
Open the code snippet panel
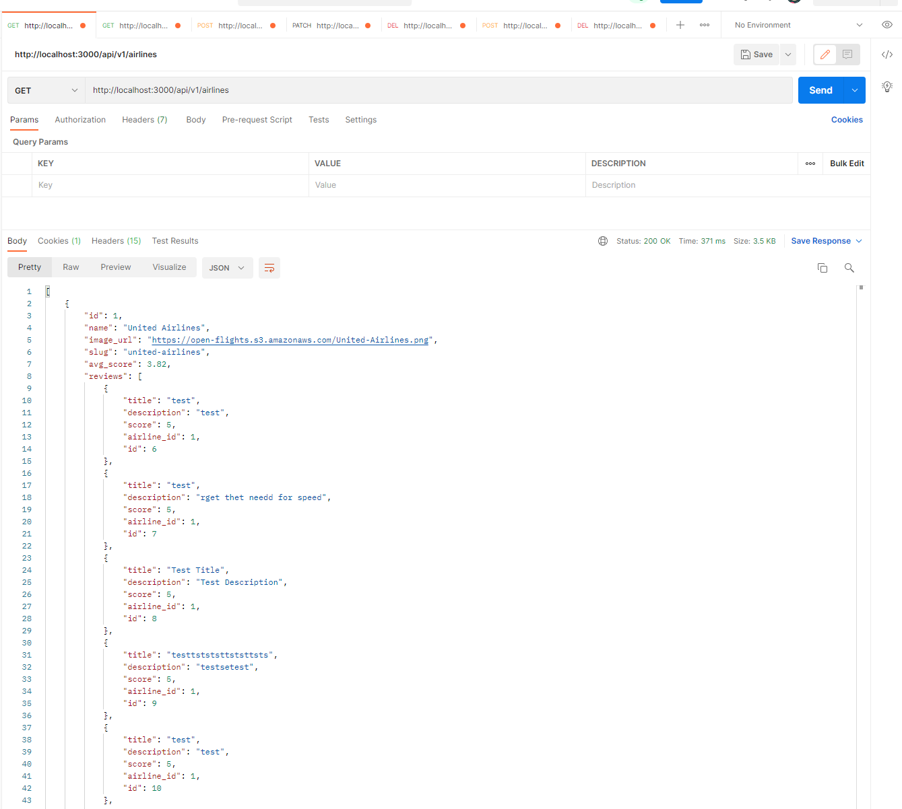pos(887,54)
